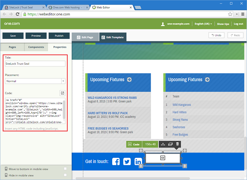Click the Redo button
Screen dimensions: 247x180
pyautogui.click(x=235, y=35)
